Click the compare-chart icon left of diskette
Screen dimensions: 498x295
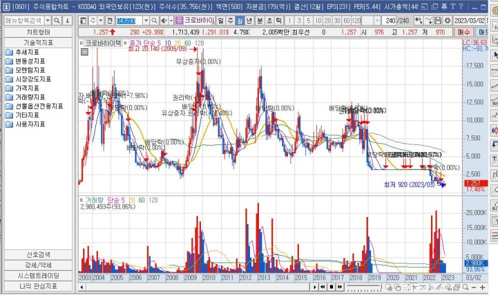pyautogui.click(x=428, y=21)
